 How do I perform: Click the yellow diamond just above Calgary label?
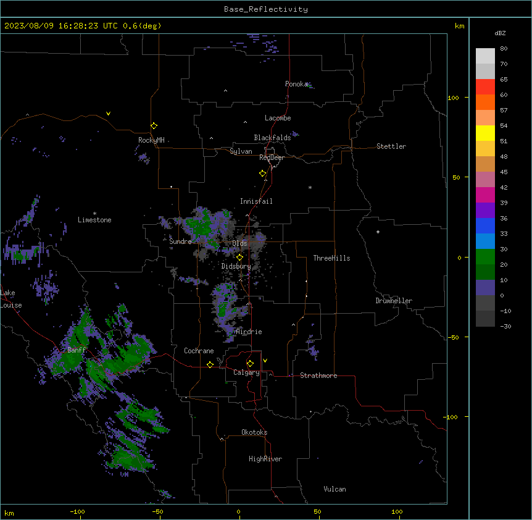click(250, 364)
